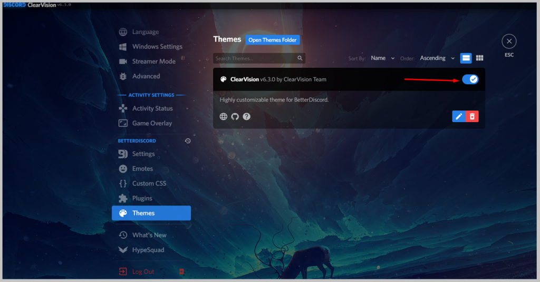Image resolution: width=540 pixels, height=282 pixels.
Task: Click the ClearVision help question icon
Action: pyautogui.click(x=247, y=116)
